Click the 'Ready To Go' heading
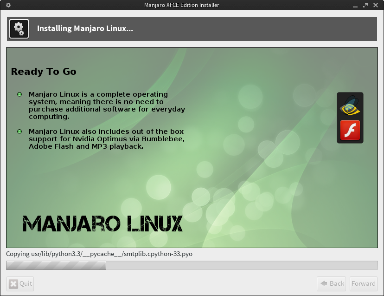Screen dimensions: 384x296 click(44, 72)
